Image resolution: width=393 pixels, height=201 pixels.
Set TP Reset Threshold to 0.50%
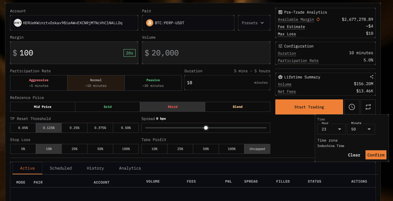[126, 128]
